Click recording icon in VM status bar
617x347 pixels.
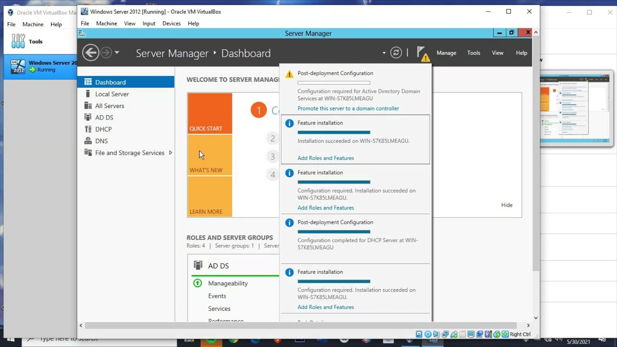[480, 334]
